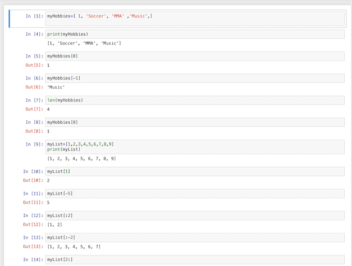Click the myHobbies list definition code cell

click(x=195, y=19)
